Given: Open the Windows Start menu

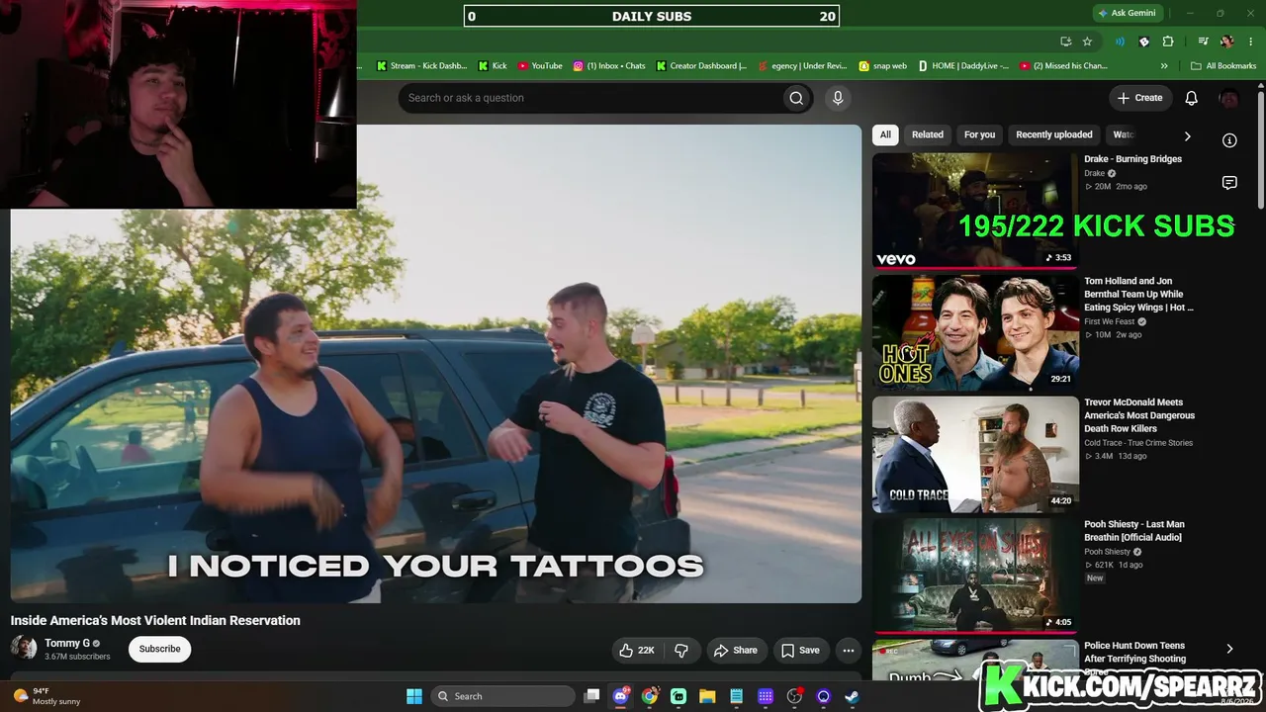Looking at the screenshot, I should tap(414, 696).
